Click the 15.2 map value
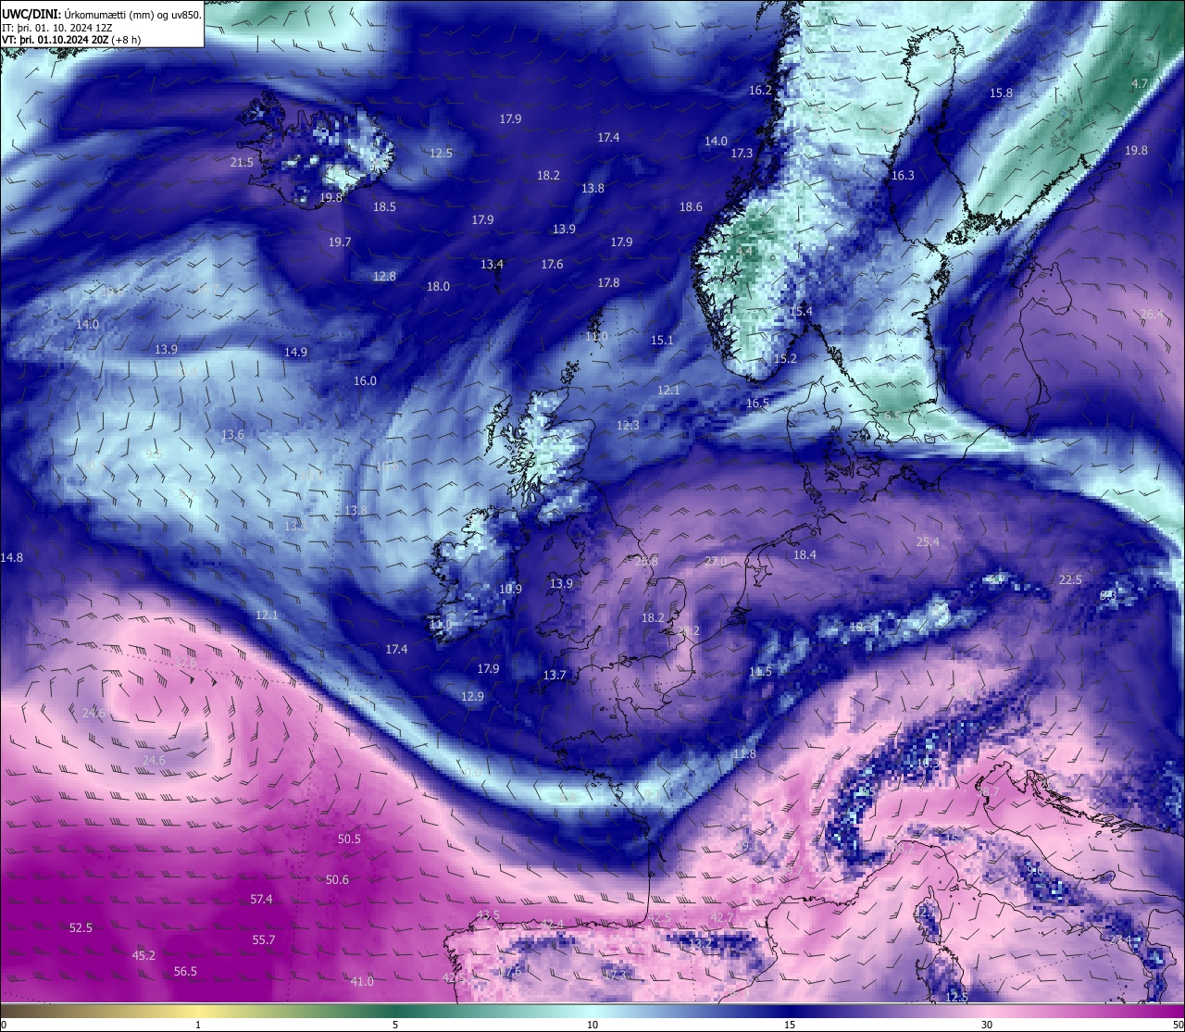Screen dimensions: 1185x1032 coord(785,359)
